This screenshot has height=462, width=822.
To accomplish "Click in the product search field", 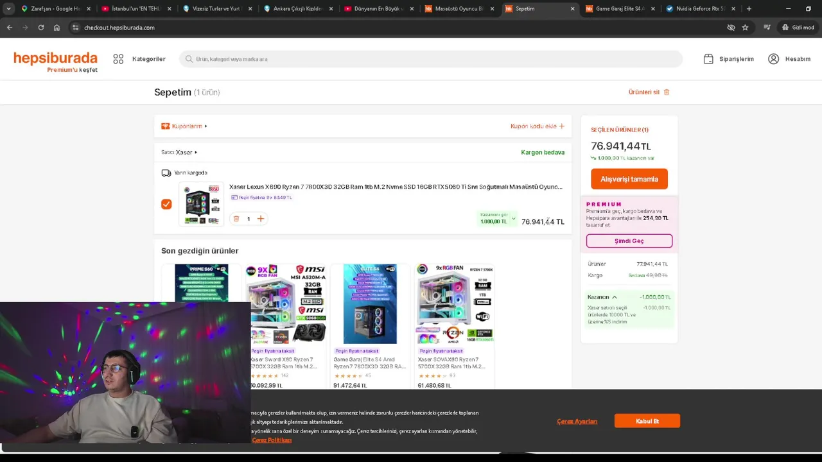I will tap(430, 59).
